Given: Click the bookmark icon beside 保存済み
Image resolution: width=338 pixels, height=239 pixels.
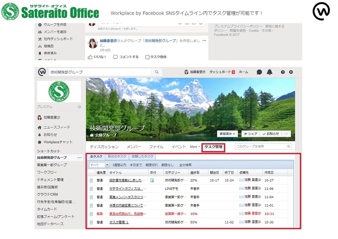Looking at the screenshot, I should coord(40,53).
